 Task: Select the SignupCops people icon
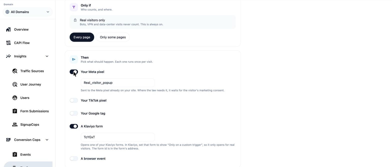(x=15, y=125)
